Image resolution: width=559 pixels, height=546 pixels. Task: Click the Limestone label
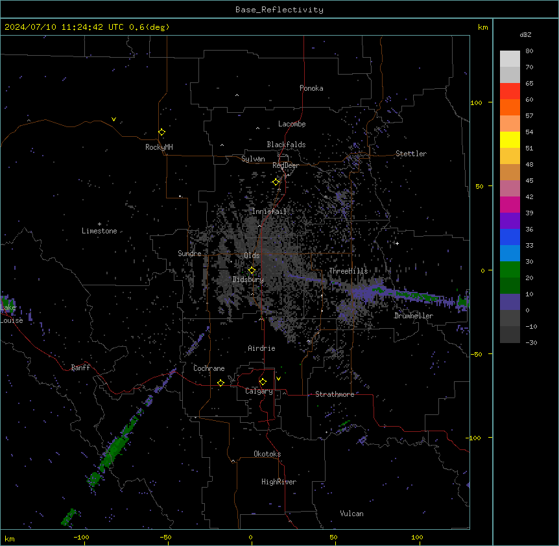[99, 231]
